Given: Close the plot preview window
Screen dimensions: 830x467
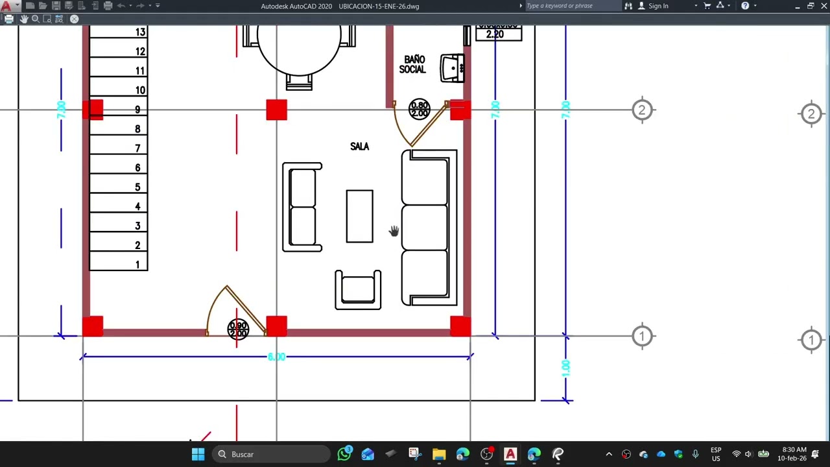Looking at the screenshot, I should 75,19.
